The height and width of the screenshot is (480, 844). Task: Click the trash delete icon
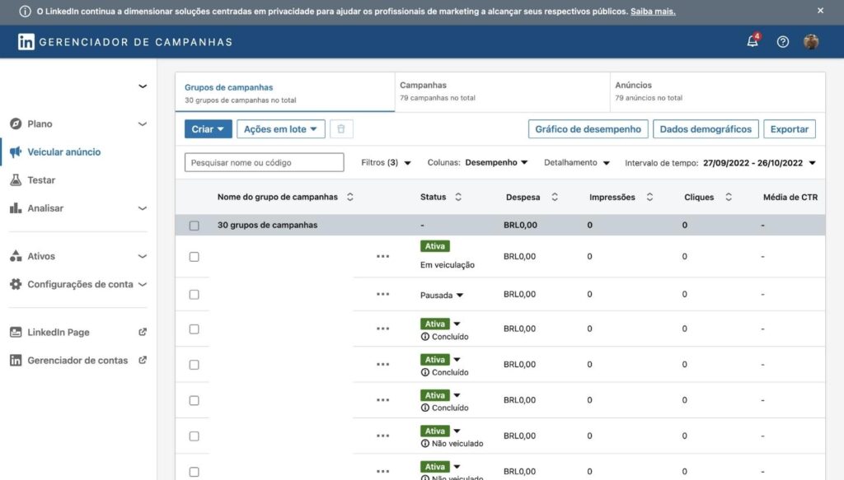339,129
